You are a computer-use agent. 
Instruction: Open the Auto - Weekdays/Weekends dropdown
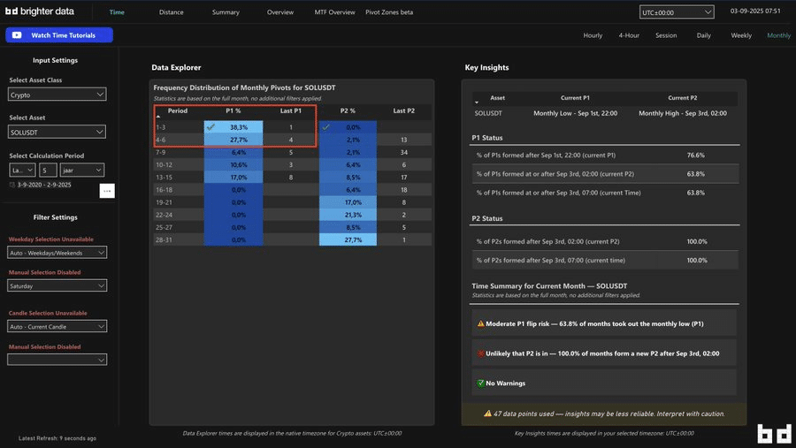point(57,253)
